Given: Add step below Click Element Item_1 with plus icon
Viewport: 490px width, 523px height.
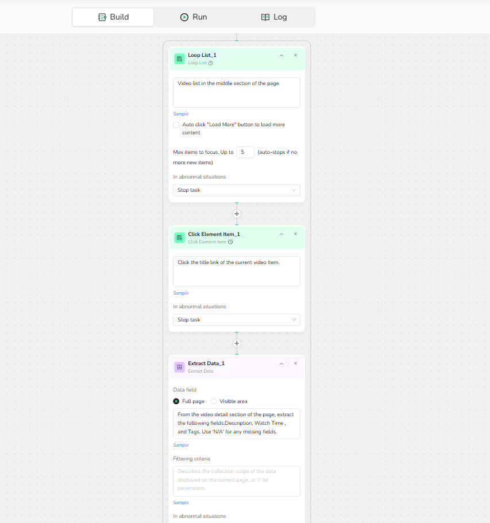Looking at the screenshot, I should pos(237,343).
